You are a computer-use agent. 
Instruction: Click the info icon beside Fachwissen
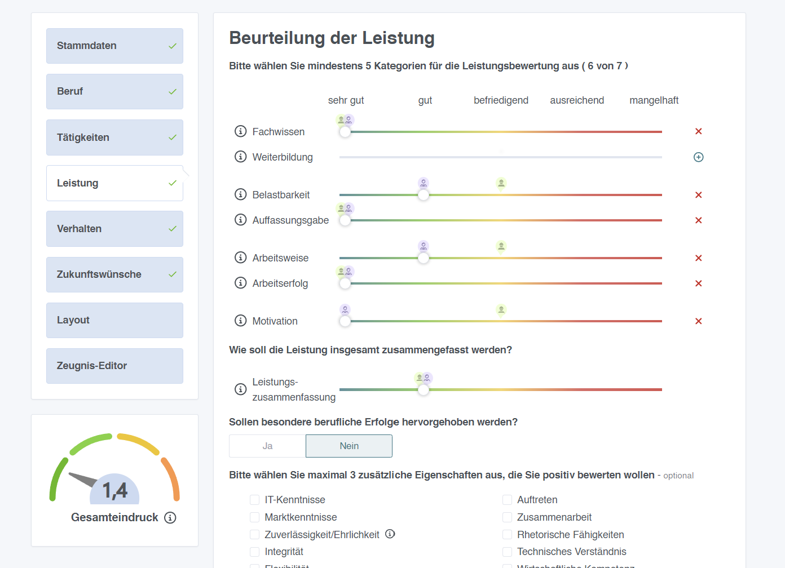point(240,131)
